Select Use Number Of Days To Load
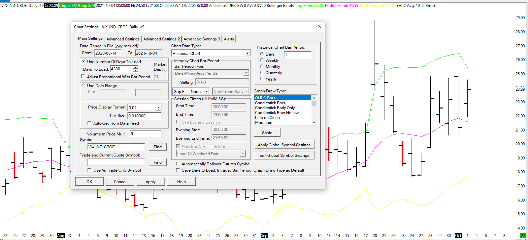Screen dimensions: 528x240 [83, 61]
